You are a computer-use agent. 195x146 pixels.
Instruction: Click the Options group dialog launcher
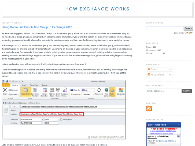click(x=115, y=99)
